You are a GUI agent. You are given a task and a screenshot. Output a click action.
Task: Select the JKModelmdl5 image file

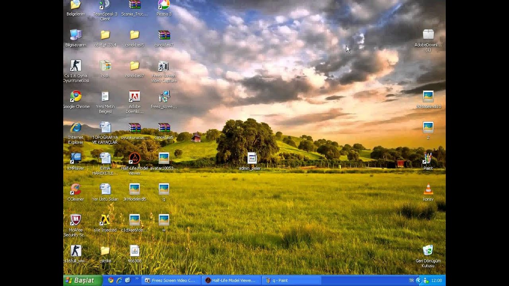click(x=134, y=189)
